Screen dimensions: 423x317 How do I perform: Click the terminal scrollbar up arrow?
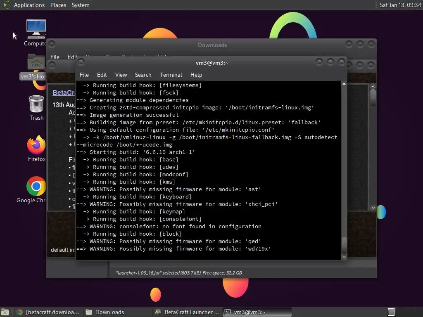344,84
